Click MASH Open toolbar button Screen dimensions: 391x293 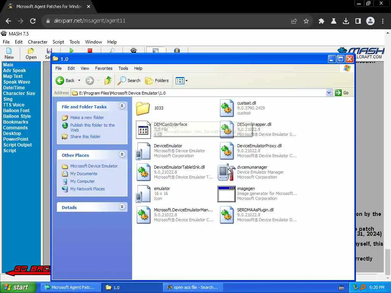pyautogui.click(x=31, y=53)
